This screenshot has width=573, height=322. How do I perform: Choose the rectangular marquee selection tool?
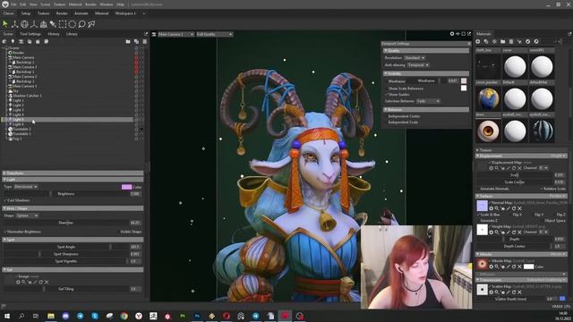click(63, 24)
